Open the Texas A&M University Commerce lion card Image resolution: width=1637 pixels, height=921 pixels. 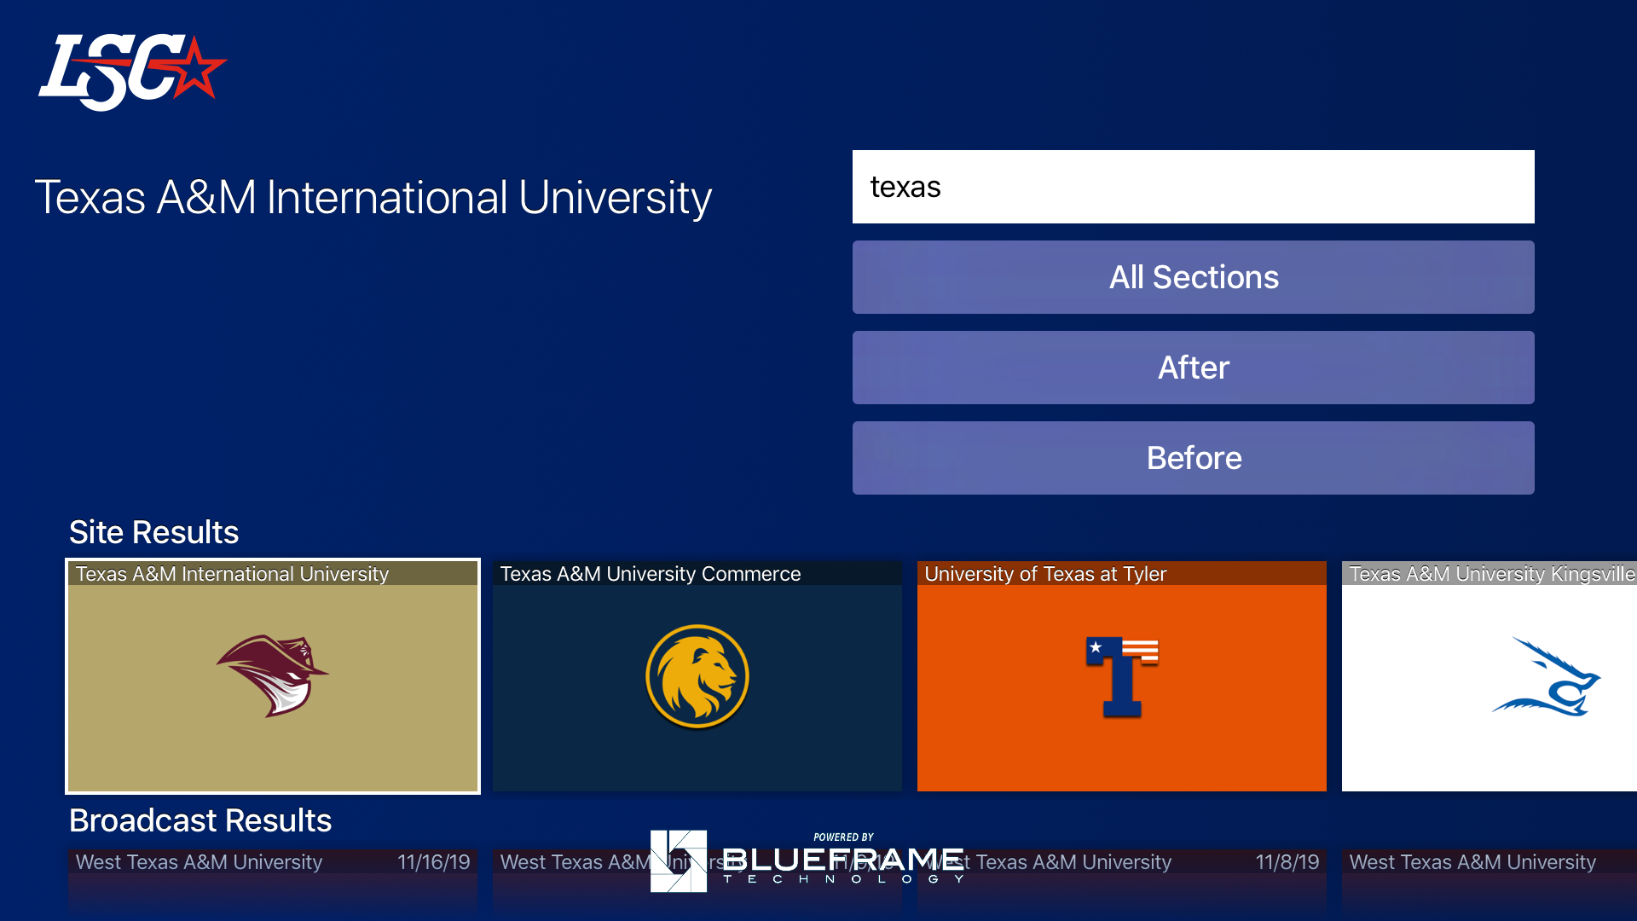(697, 676)
